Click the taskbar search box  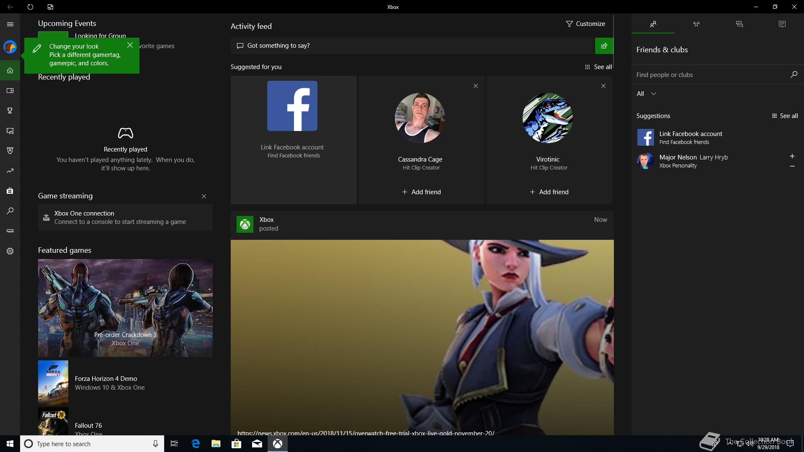(x=92, y=444)
